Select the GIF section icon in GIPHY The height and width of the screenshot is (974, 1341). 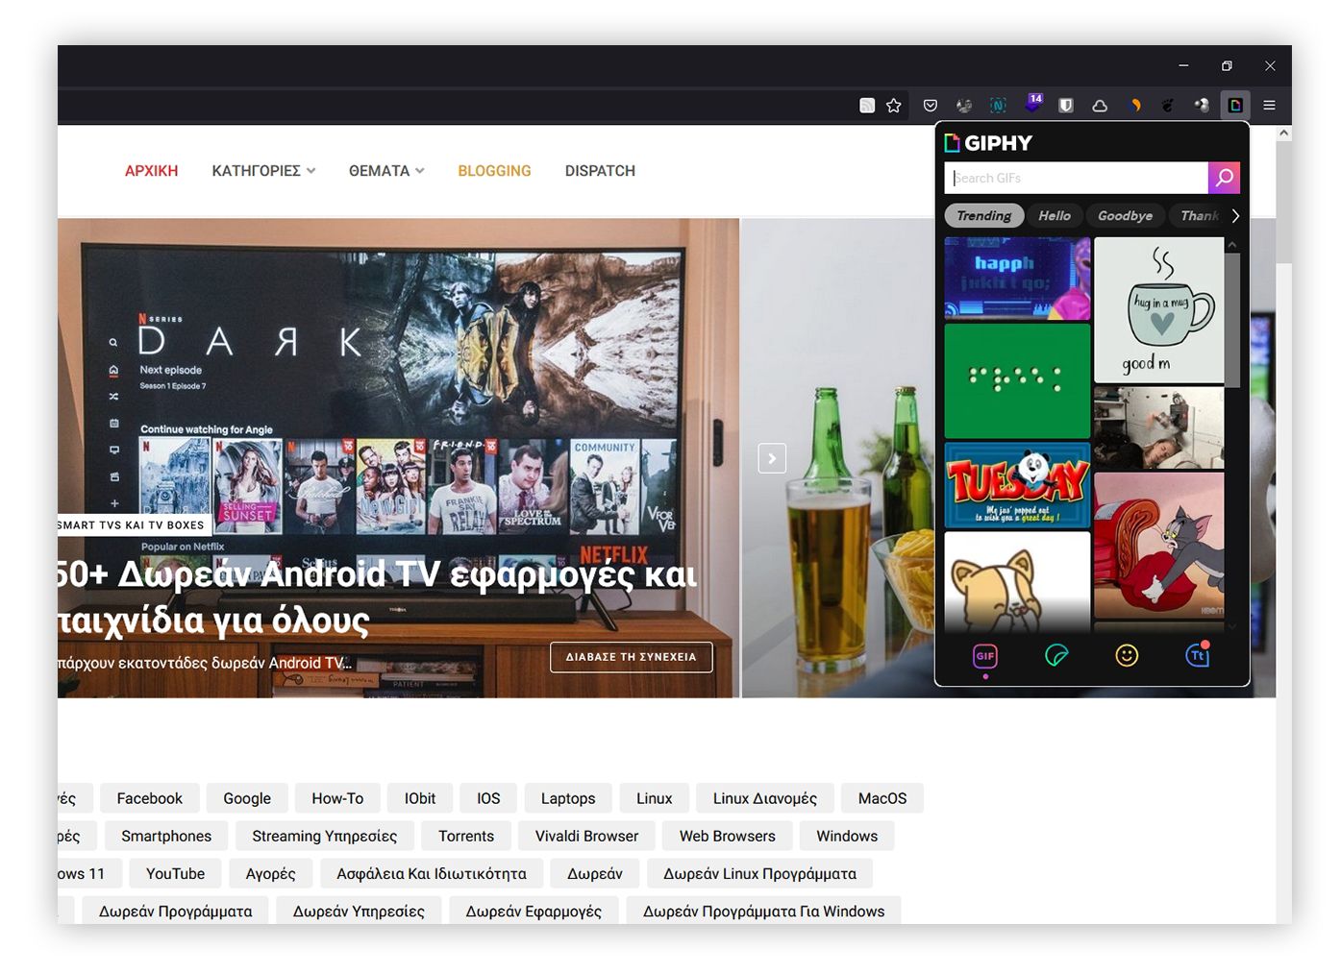[x=985, y=656]
